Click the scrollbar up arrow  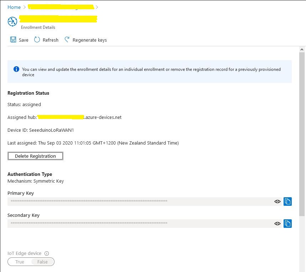click(x=302, y=50)
